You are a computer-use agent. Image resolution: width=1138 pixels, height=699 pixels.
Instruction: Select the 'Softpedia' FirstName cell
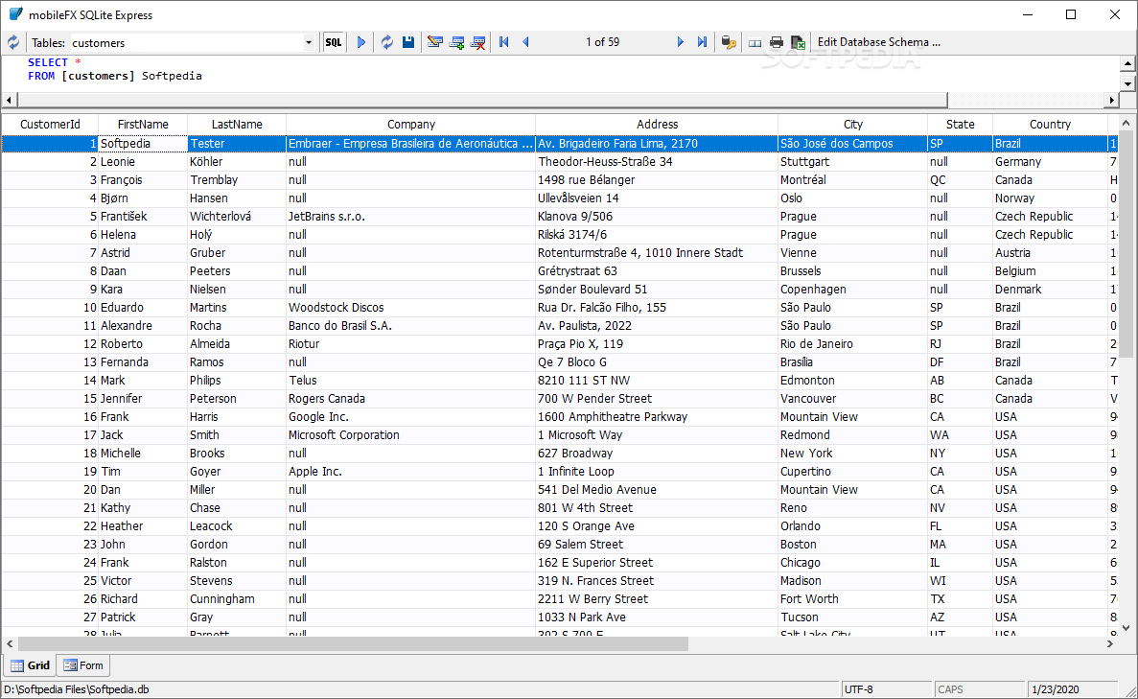pos(143,144)
